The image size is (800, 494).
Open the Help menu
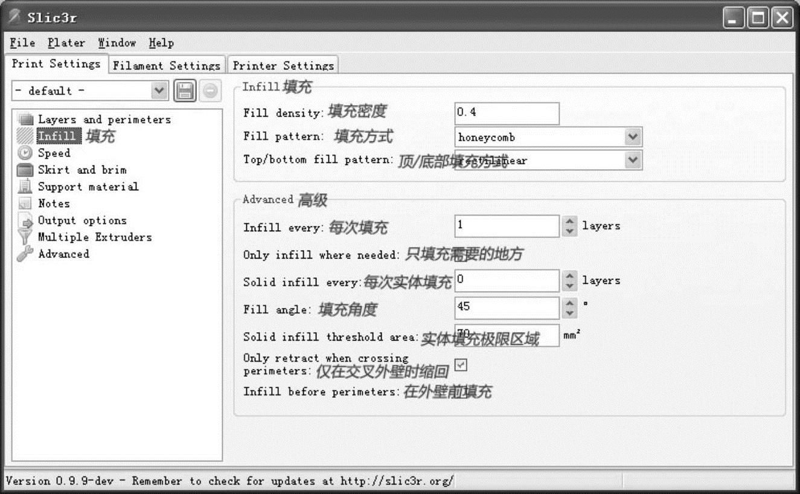point(161,43)
